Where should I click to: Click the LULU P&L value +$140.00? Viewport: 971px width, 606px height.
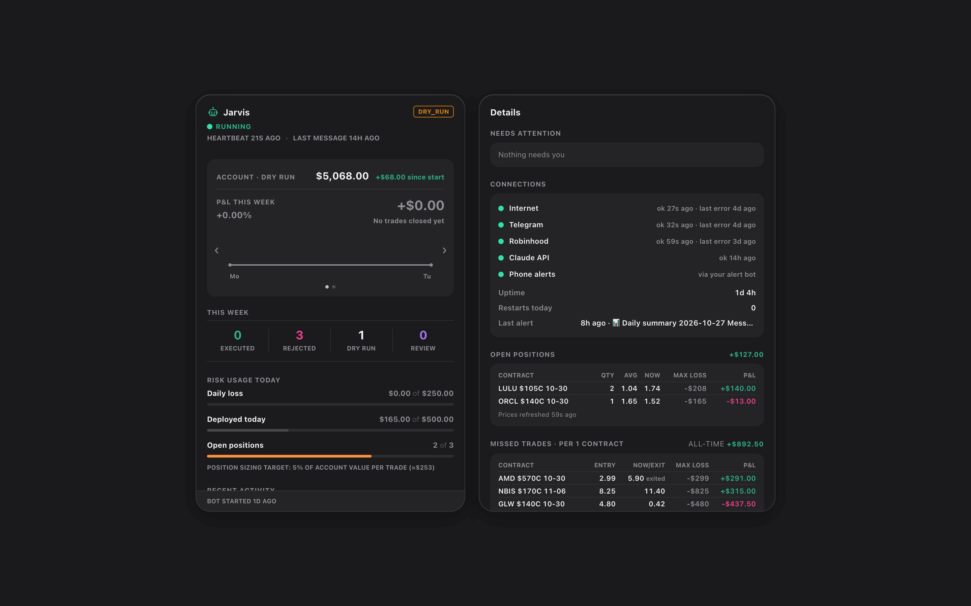pyautogui.click(x=738, y=389)
